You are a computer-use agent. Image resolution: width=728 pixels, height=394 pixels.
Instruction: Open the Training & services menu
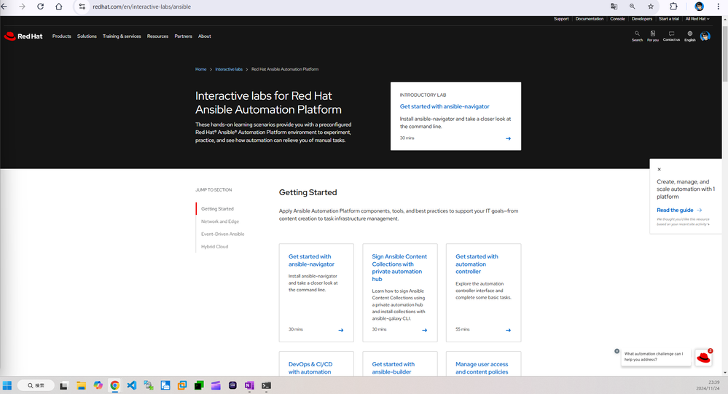[x=122, y=36]
